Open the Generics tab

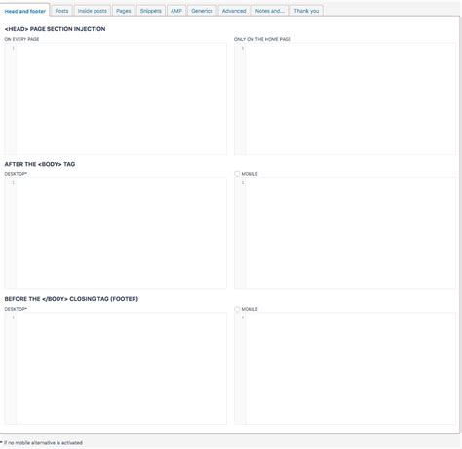click(202, 11)
